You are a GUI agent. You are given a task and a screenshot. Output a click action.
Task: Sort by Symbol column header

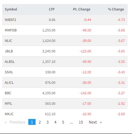coord(11,9)
